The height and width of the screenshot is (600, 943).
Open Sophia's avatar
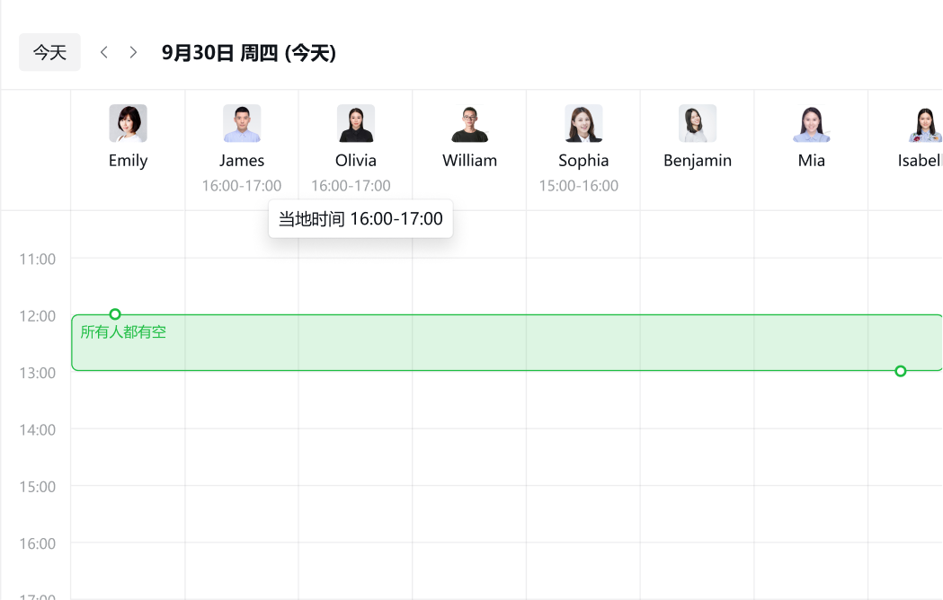click(583, 123)
